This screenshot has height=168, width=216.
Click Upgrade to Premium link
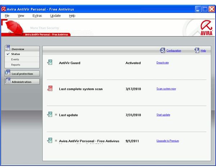coord(168,141)
